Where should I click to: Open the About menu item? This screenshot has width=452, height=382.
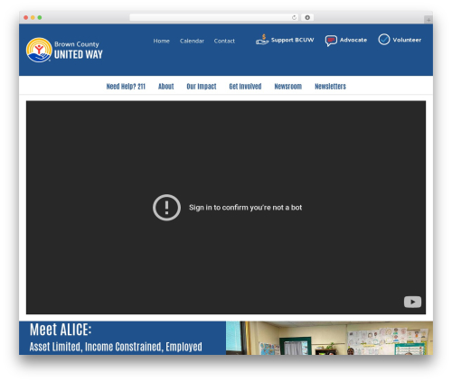166,87
